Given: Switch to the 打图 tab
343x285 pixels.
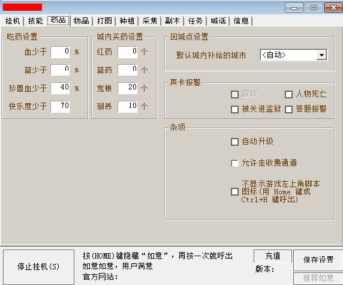Looking at the screenshot, I should click(x=104, y=21).
